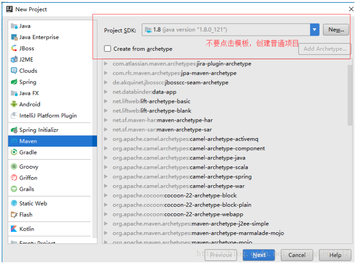Click the Java Enterprise icon
The image size is (362, 267).
(x=14, y=37)
